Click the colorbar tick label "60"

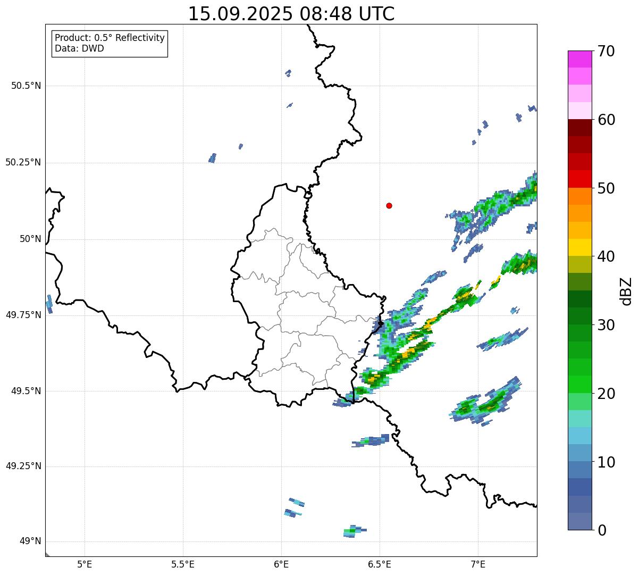tap(606, 120)
